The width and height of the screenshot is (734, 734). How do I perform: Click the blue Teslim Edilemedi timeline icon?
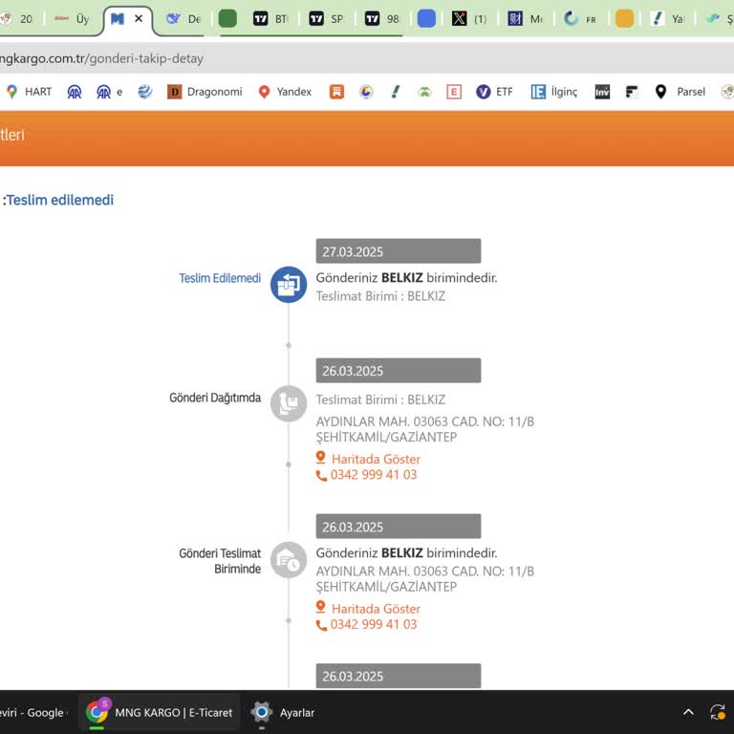289,285
